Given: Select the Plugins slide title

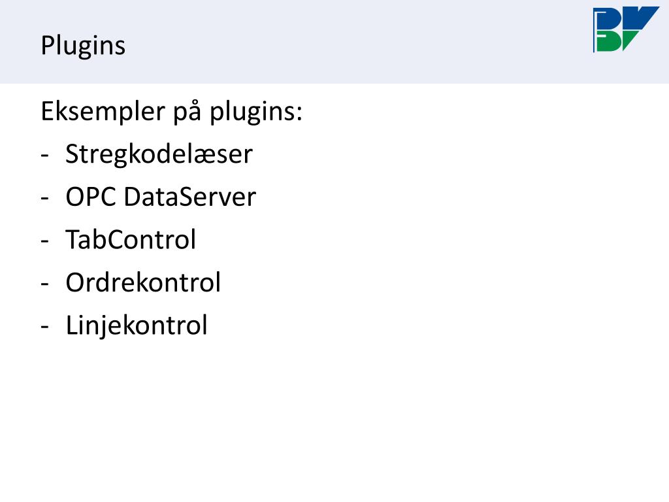Looking at the screenshot, I should click(83, 46).
